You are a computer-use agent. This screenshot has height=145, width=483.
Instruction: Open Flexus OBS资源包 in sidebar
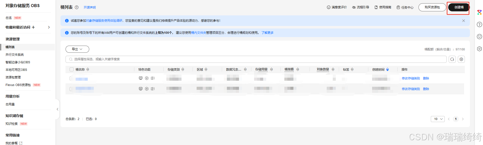(x=18, y=85)
